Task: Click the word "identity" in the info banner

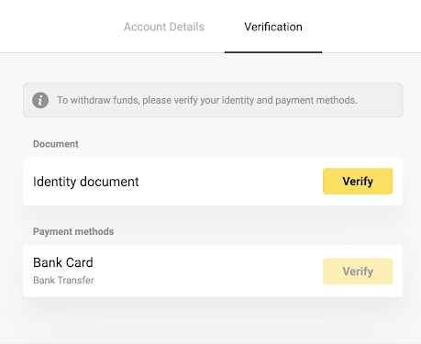Action: tap(238, 100)
